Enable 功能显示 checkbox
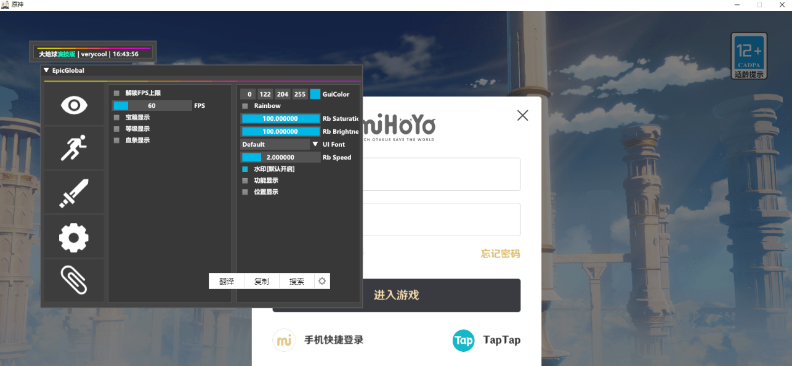Viewport: 792px width, 366px height. tap(245, 181)
